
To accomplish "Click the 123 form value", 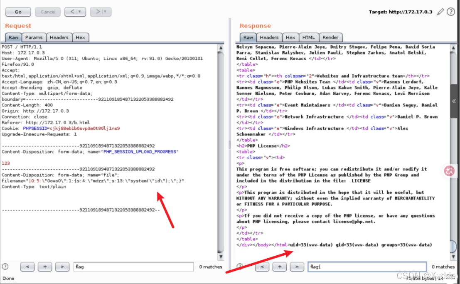I will point(5,163).
